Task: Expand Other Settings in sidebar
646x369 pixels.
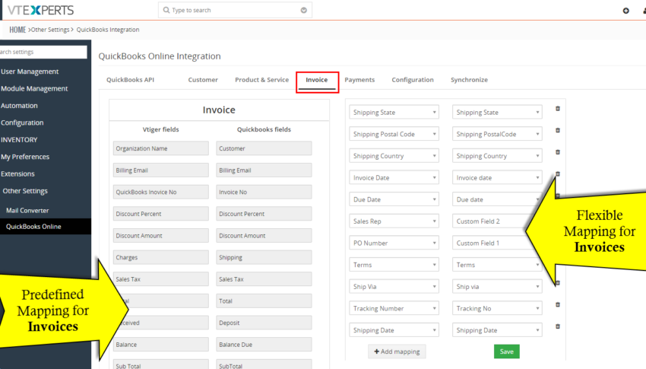Action: pyautogui.click(x=25, y=191)
